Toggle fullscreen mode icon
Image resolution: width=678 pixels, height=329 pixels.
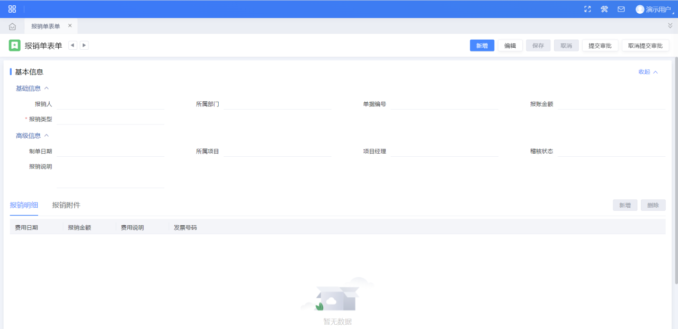587,9
